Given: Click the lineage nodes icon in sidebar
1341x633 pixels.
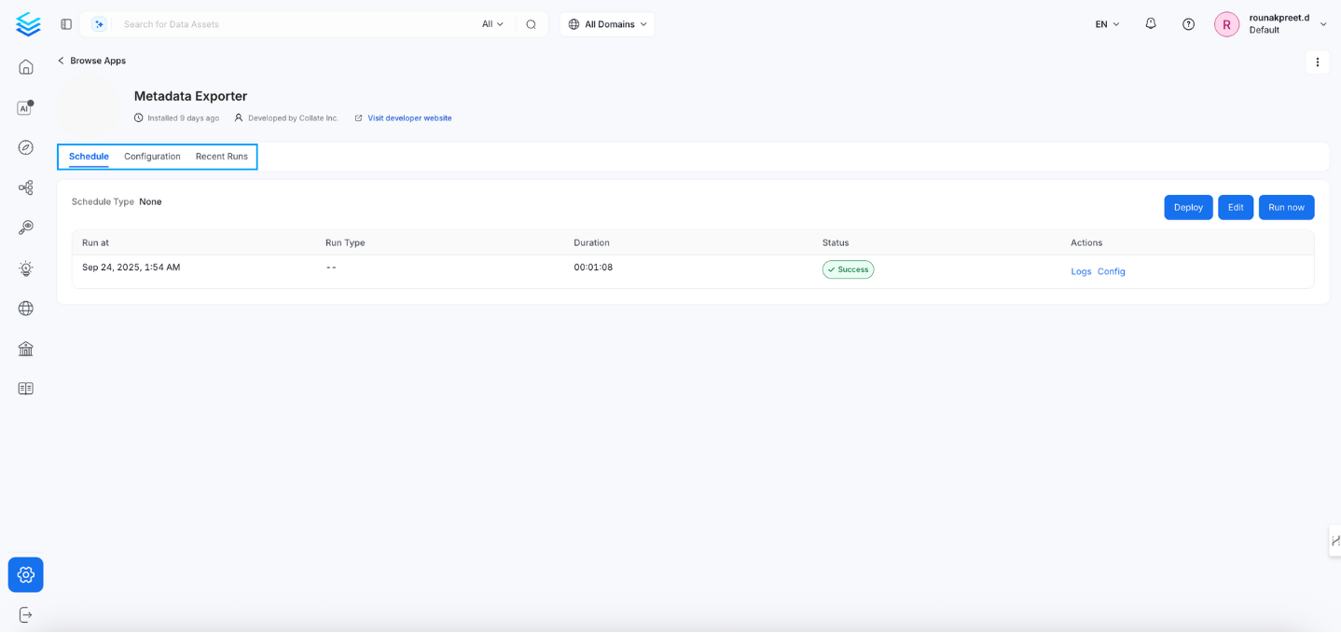Looking at the screenshot, I should point(25,187).
